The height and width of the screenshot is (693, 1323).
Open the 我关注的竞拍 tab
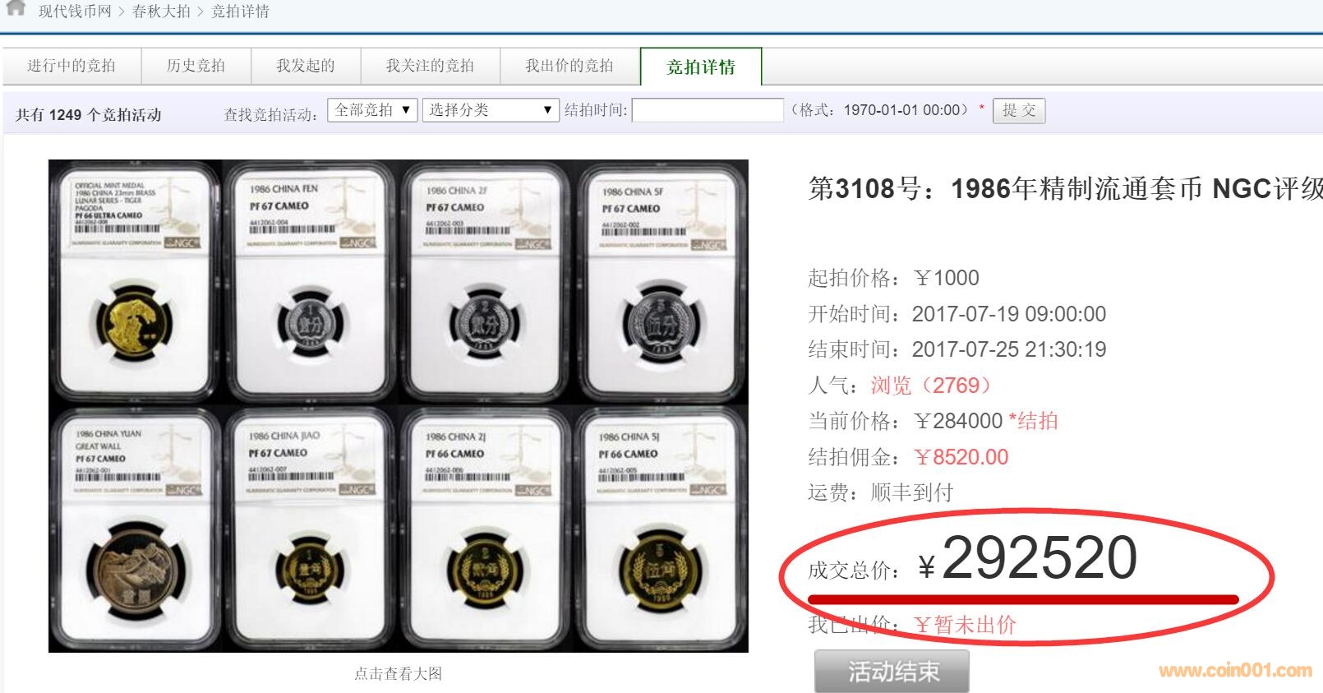pyautogui.click(x=430, y=66)
